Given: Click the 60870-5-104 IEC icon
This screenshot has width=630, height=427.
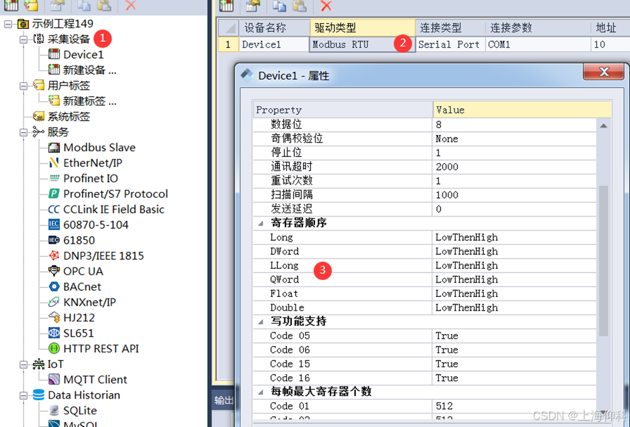Looking at the screenshot, I should [54, 224].
